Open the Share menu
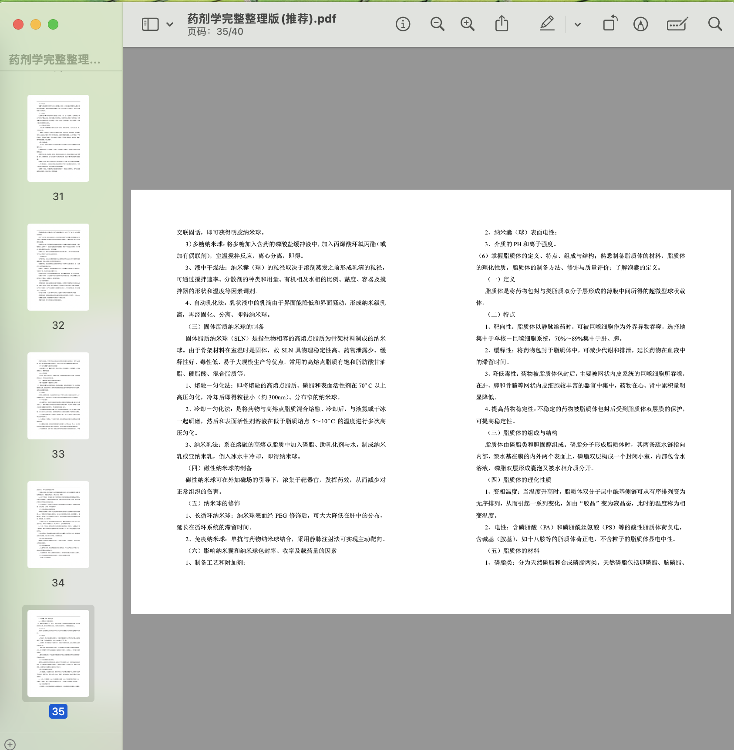The width and height of the screenshot is (734, 750). click(502, 24)
